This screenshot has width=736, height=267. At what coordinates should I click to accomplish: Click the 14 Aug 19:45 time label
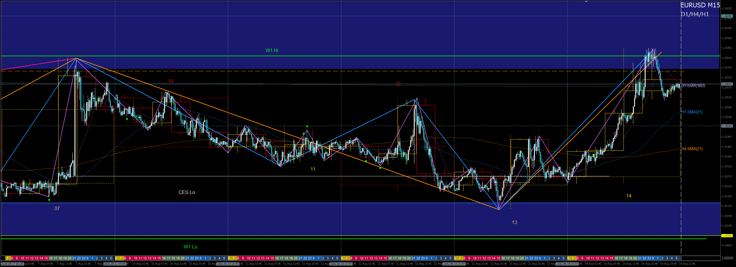(669, 264)
